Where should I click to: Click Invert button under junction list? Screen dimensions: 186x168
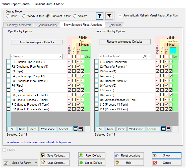[x=121, y=129]
